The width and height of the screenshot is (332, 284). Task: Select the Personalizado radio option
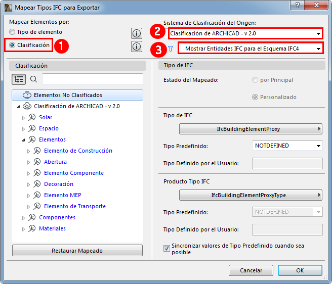tap(255, 97)
